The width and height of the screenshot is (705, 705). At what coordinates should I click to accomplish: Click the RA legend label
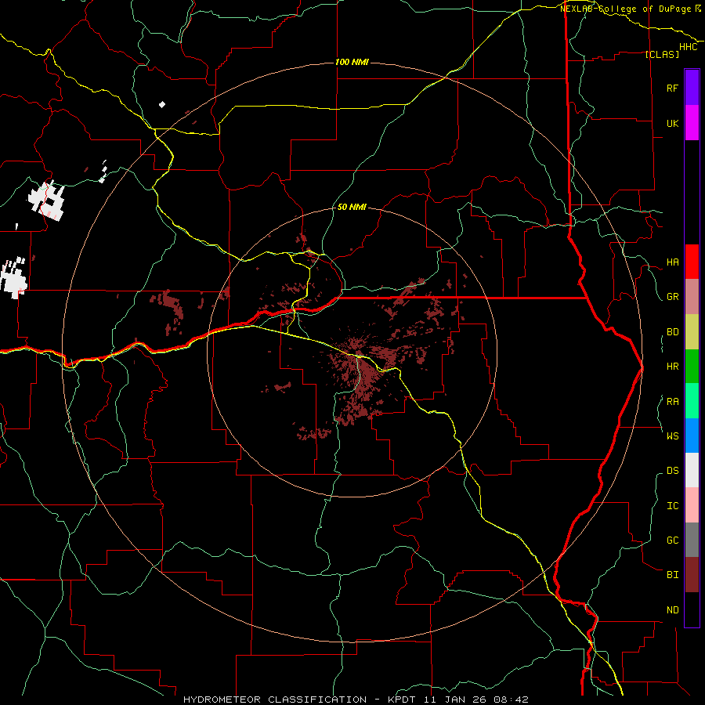pyautogui.click(x=672, y=402)
